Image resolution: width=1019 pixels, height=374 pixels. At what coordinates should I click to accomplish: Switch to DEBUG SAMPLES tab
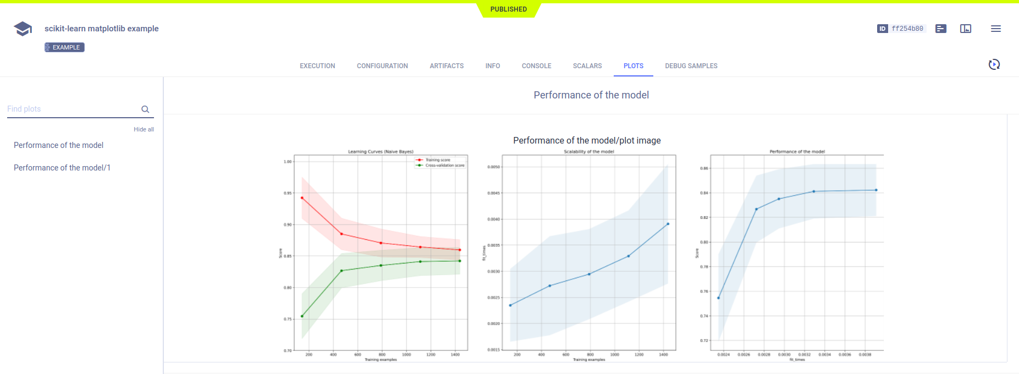[691, 66]
